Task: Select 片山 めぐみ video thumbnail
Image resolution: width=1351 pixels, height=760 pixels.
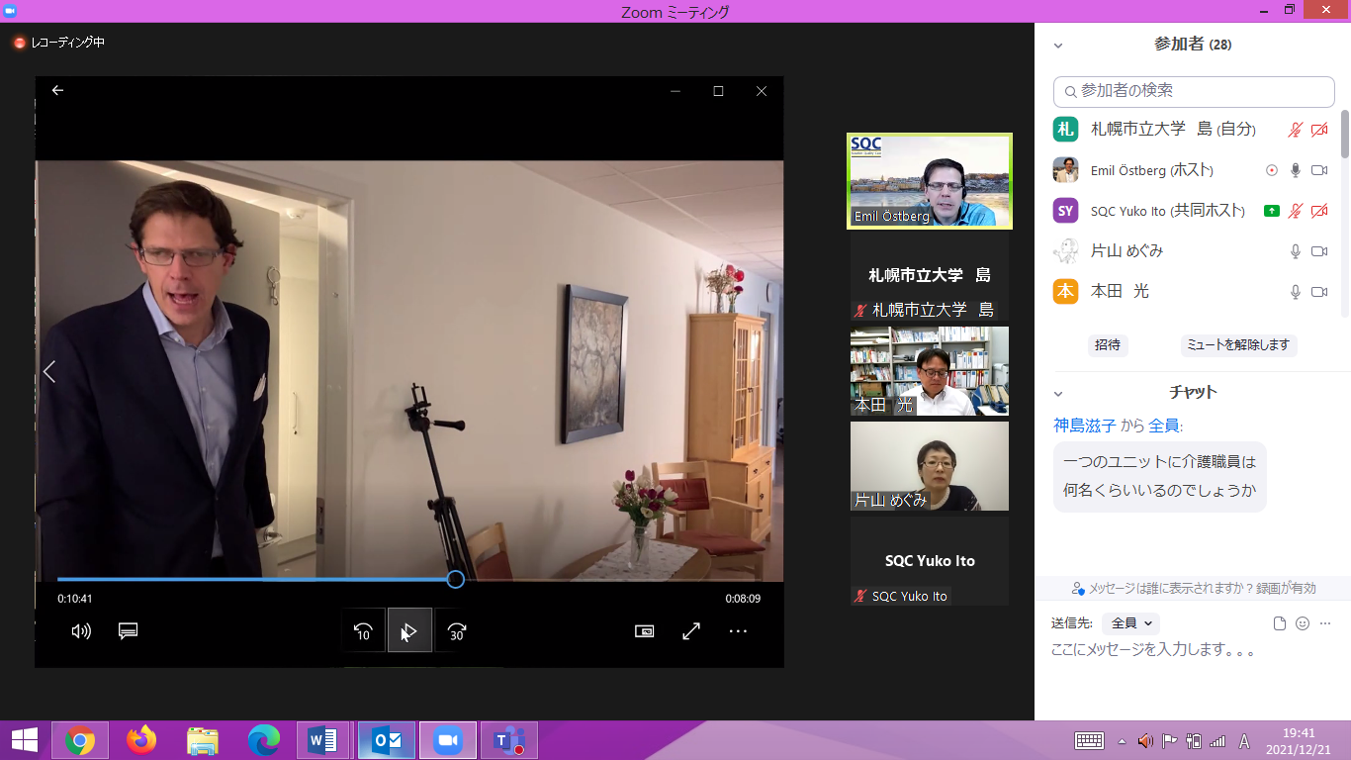Action: pyautogui.click(x=930, y=466)
